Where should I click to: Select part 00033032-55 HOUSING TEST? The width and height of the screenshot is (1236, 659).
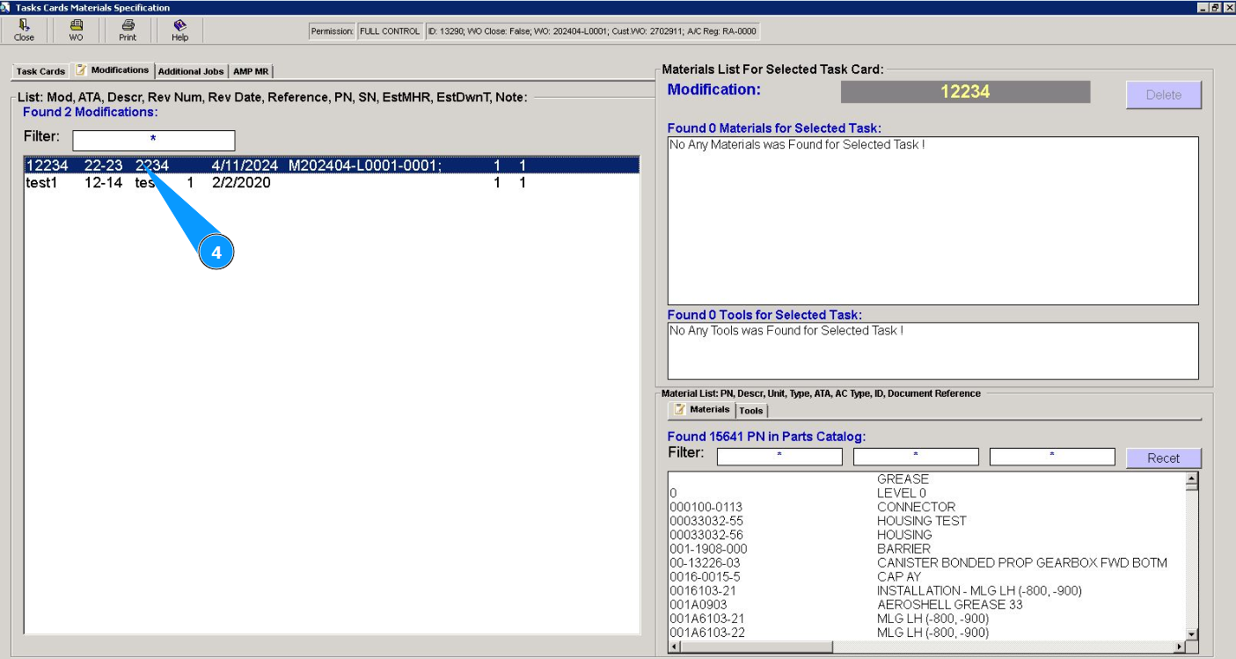[927, 521]
